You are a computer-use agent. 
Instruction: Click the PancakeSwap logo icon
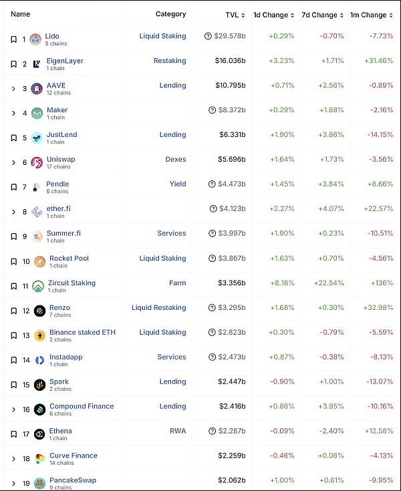(x=40, y=483)
